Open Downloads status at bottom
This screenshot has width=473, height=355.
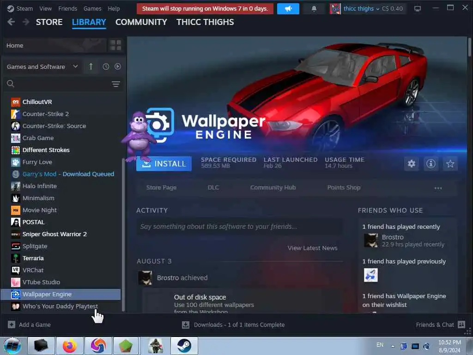pyautogui.click(x=233, y=325)
